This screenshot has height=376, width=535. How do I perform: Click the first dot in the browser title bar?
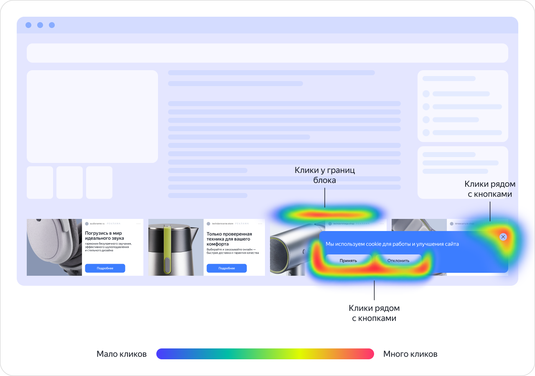coord(28,25)
